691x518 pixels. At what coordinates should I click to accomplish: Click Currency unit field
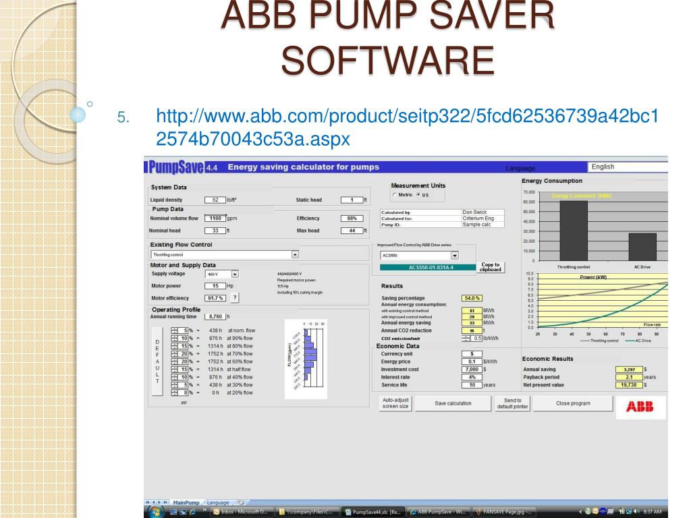[472, 353]
